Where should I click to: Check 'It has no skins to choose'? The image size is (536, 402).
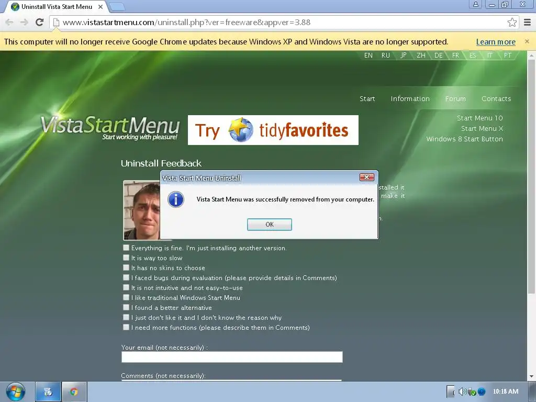coord(126,267)
